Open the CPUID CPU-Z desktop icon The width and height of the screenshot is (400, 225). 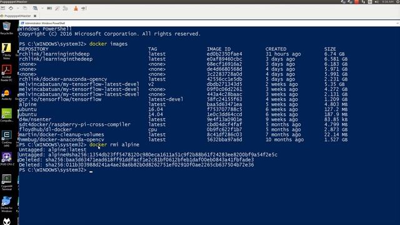[x=7, y=159]
